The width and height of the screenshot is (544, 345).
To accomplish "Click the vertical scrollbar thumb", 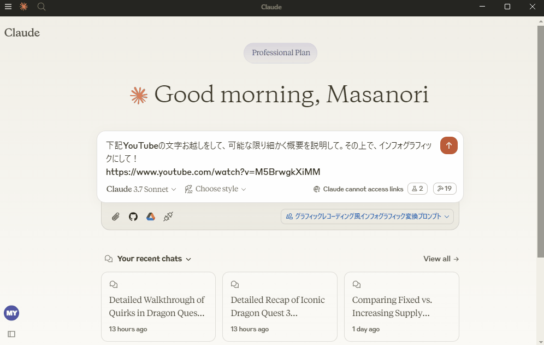I will (541, 142).
